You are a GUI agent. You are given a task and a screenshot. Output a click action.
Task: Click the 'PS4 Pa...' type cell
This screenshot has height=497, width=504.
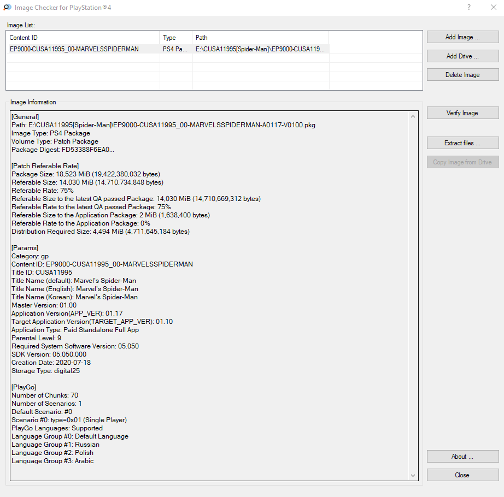(x=175, y=49)
